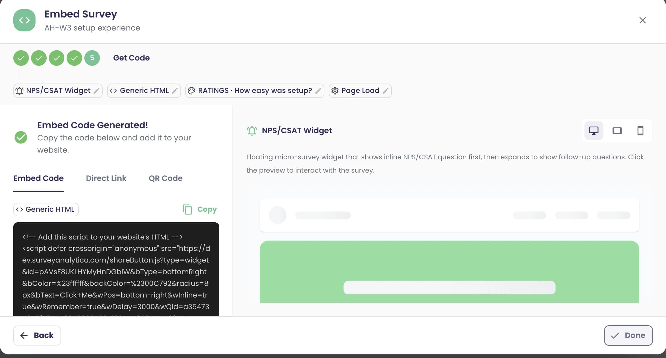
Task: Select mobile phone preview mode
Action: pyautogui.click(x=640, y=131)
